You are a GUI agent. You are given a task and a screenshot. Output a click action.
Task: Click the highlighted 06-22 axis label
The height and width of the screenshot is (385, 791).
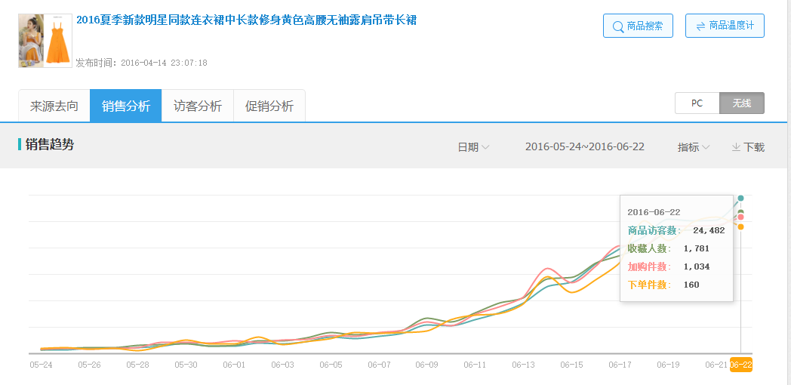[x=741, y=365]
